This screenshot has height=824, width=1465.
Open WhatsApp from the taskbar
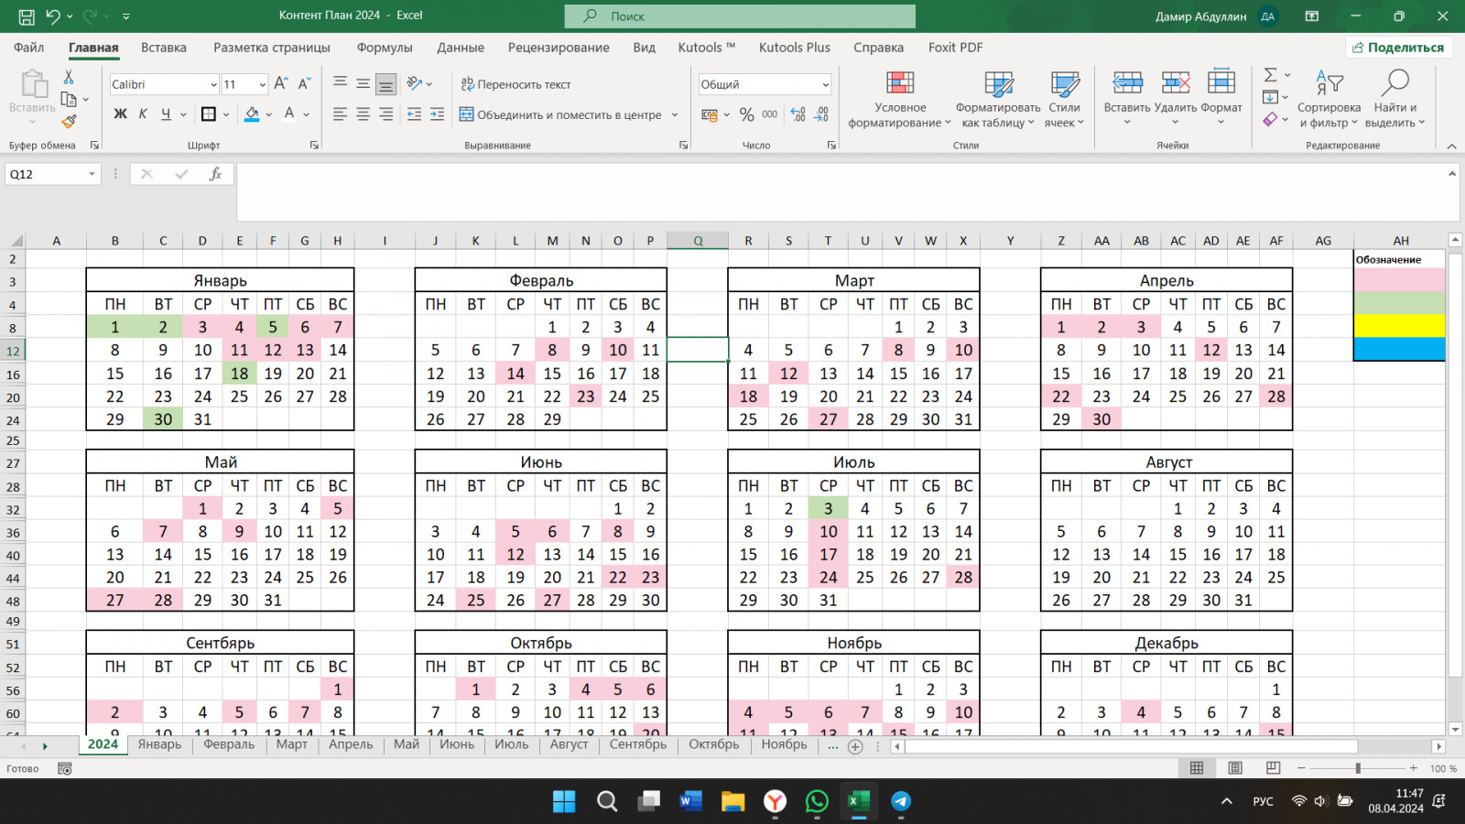click(x=817, y=801)
